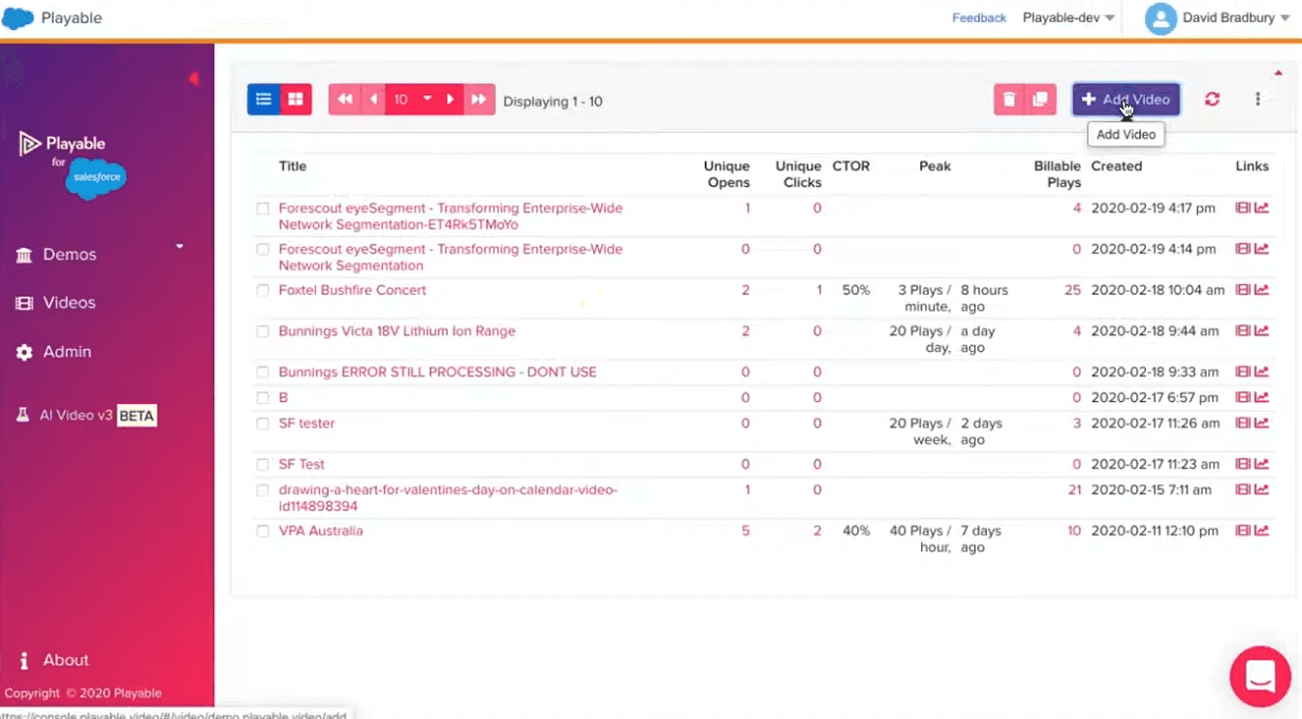This screenshot has width=1302, height=719.
Task: Click the Unique Opens column header
Action: click(x=727, y=173)
